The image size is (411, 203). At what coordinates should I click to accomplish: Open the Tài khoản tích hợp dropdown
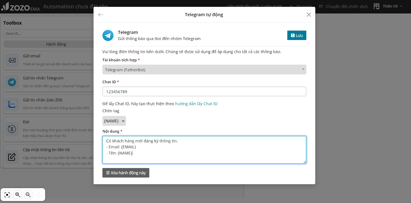(x=204, y=70)
